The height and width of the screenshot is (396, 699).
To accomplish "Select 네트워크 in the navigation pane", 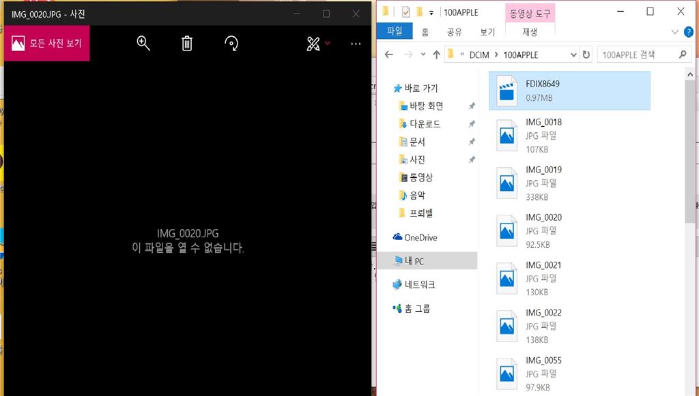I will coord(414,284).
